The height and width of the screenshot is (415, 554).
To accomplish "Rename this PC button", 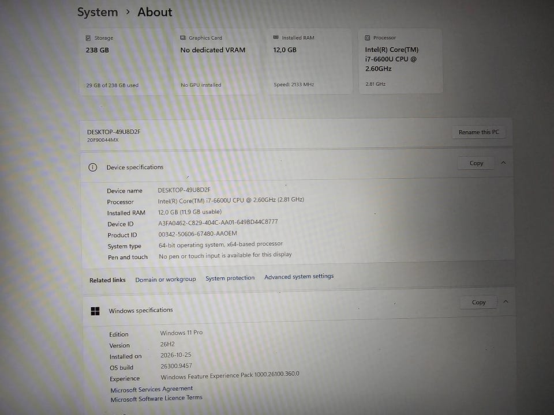I will click(479, 133).
